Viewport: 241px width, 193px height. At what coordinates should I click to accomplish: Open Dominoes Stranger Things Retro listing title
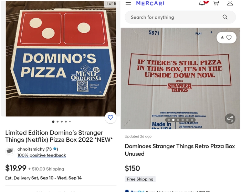click(179, 150)
